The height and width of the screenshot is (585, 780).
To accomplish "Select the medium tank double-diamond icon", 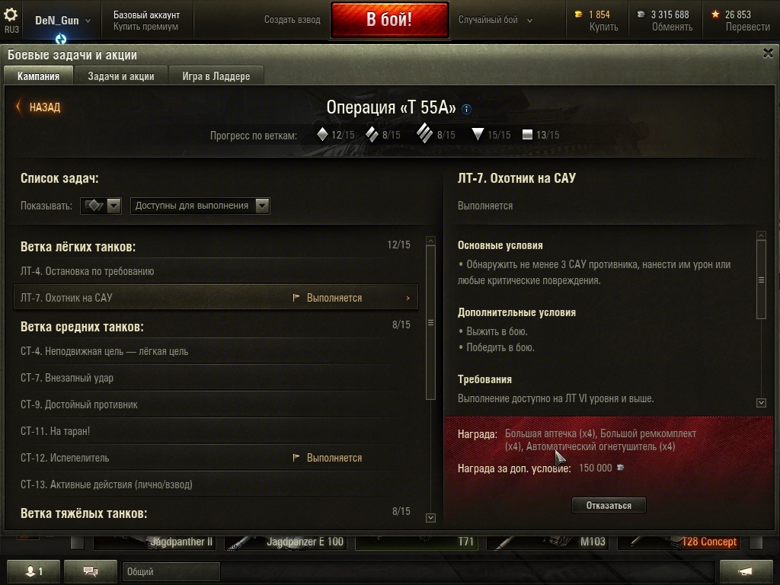I will pos(372,134).
